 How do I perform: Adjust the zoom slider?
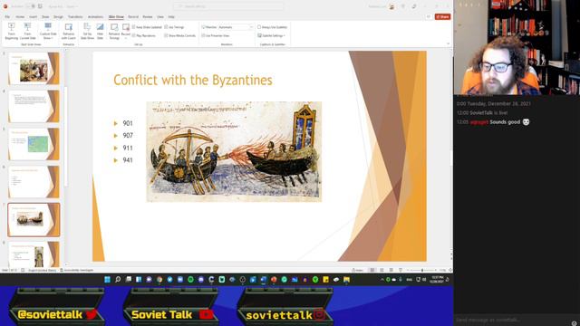421,270
